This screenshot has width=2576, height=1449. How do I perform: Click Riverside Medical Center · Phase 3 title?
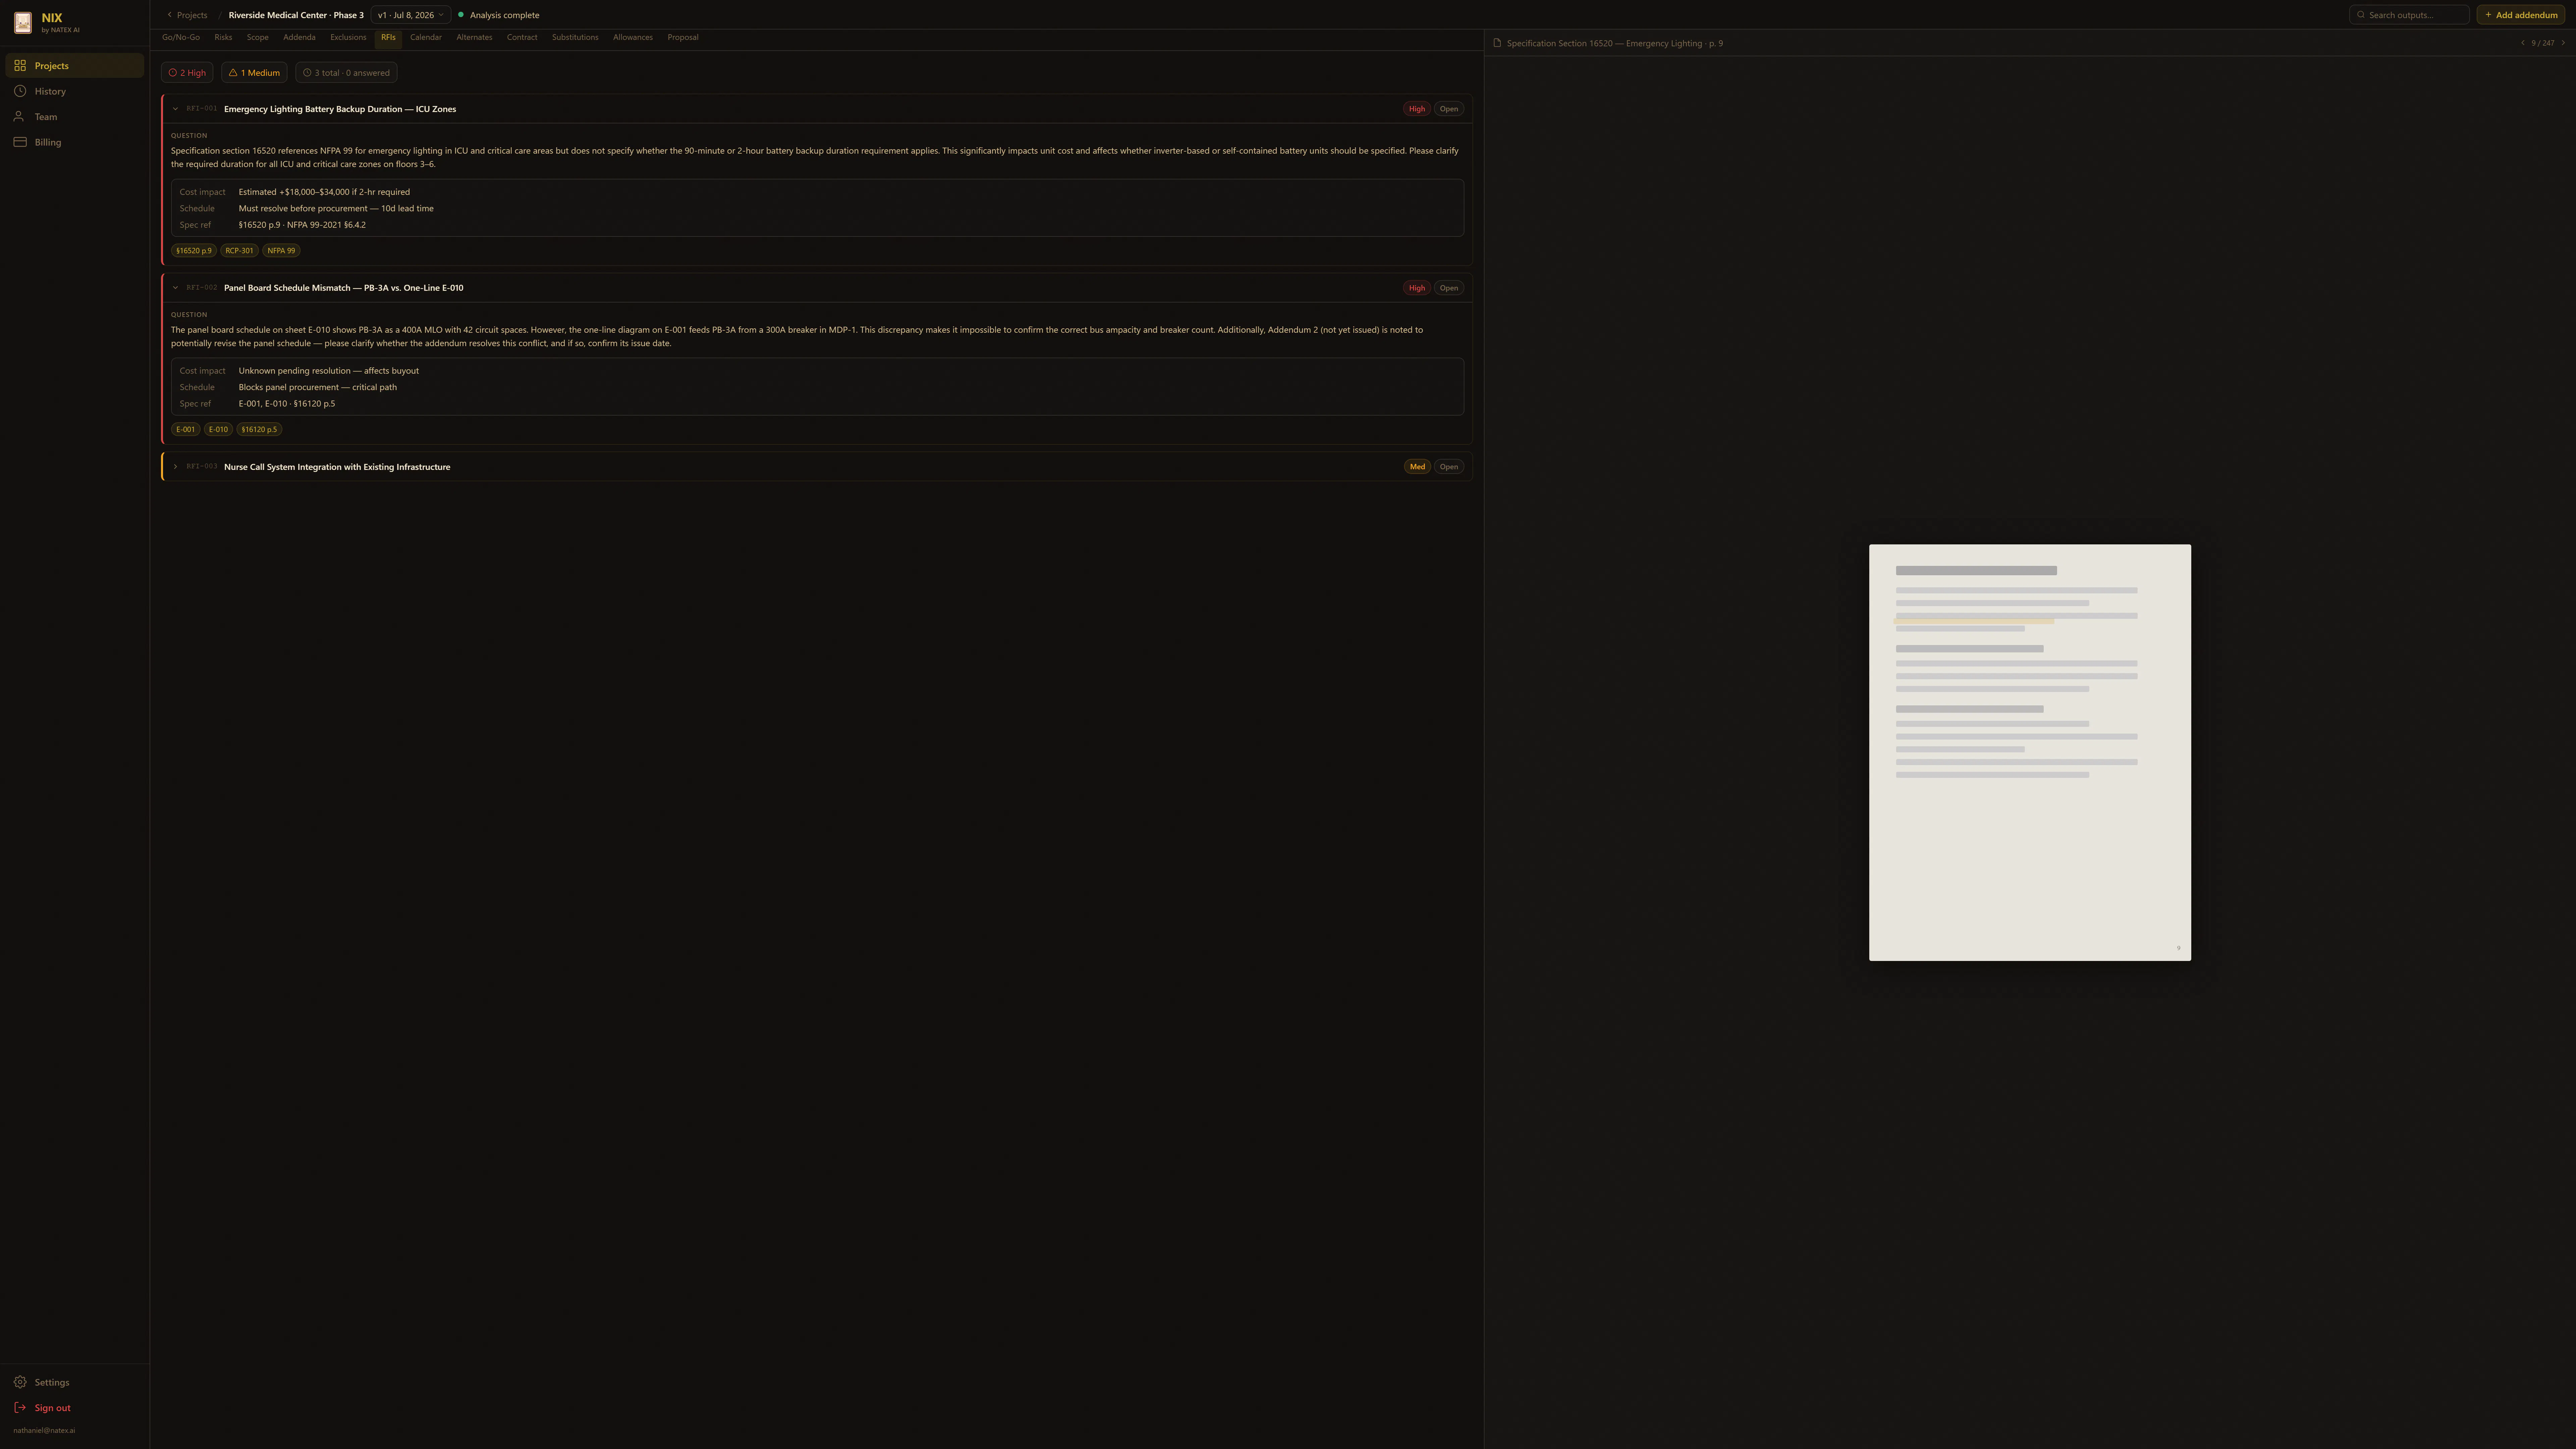pyautogui.click(x=296, y=15)
